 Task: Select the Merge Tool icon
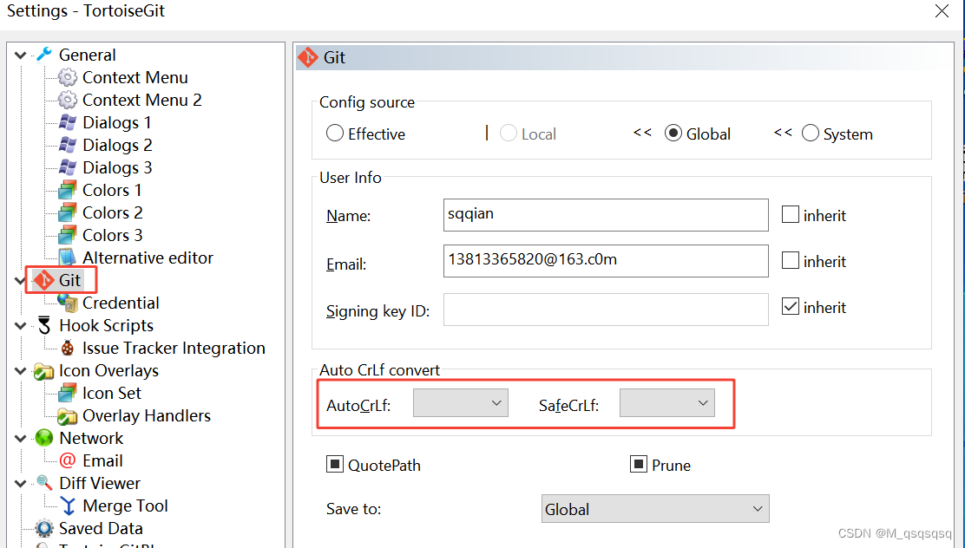tap(68, 506)
